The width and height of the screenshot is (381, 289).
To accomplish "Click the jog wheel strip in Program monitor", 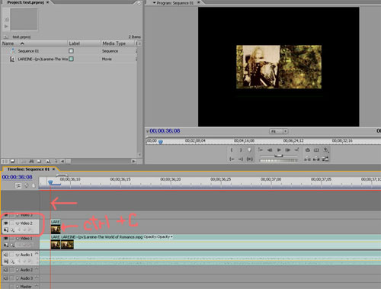I will 279,160.
